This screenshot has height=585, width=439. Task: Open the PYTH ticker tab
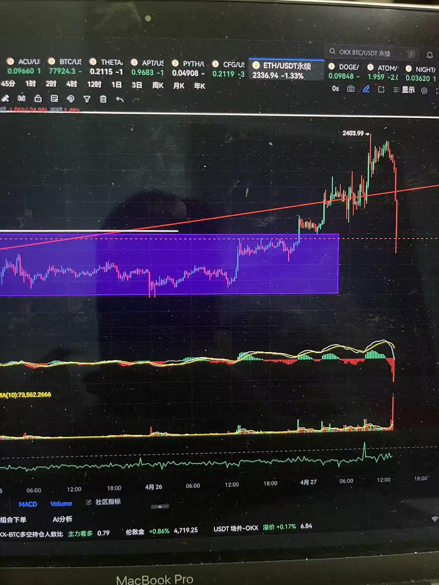[x=188, y=68]
